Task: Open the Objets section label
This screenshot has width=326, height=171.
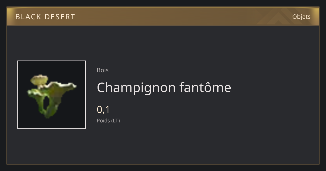Action: pyautogui.click(x=301, y=17)
